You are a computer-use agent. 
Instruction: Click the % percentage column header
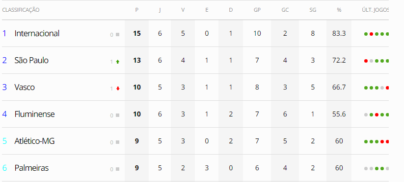[x=339, y=10]
